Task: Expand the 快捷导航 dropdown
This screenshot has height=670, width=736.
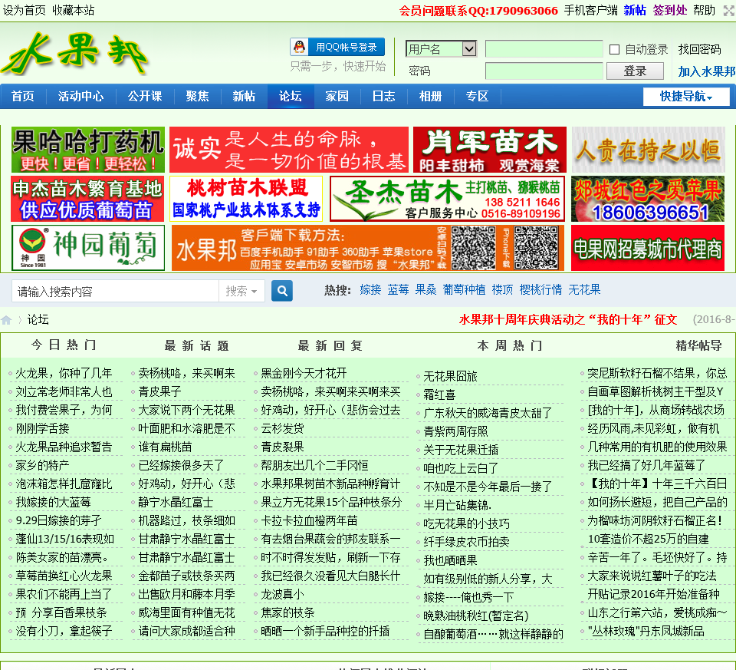Action: pos(686,97)
